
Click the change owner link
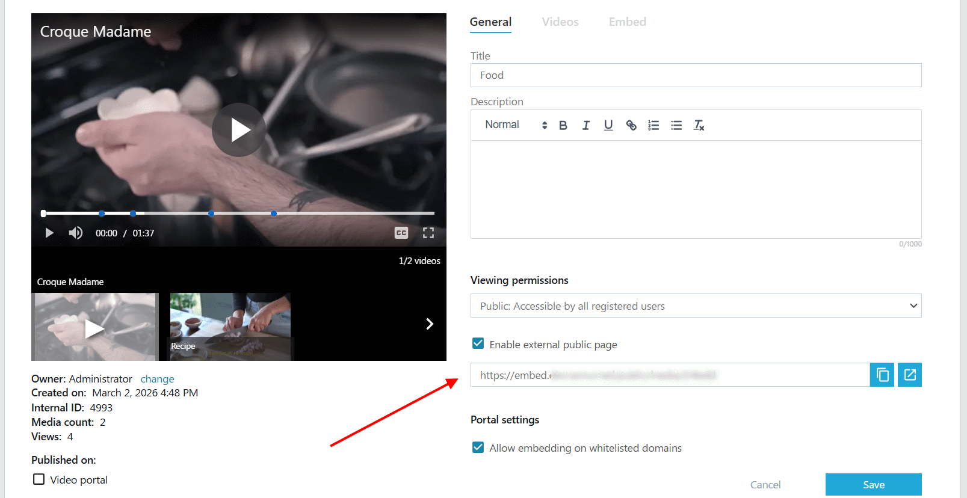point(158,379)
